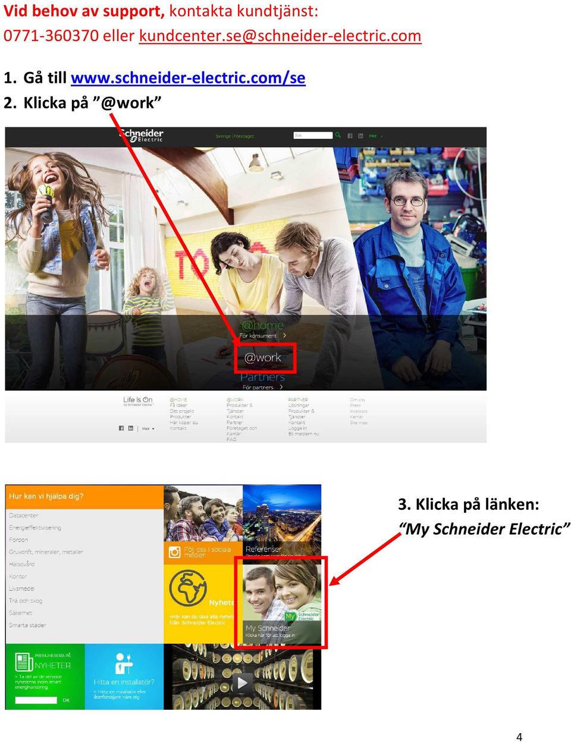Open the footer LinkedIn icon

[x=130, y=428]
